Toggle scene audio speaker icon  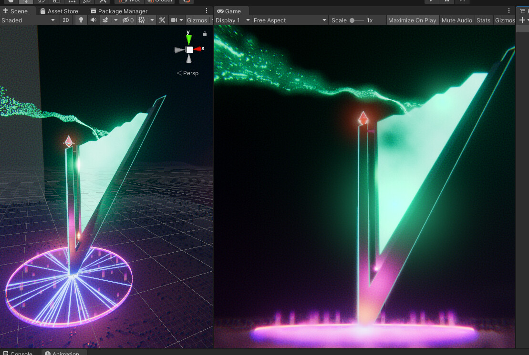pos(93,20)
